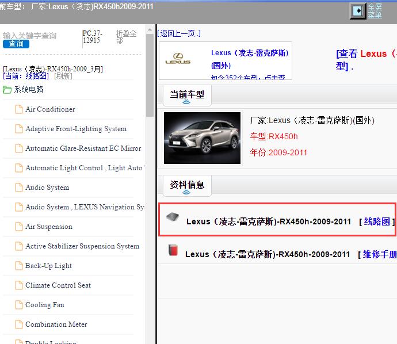397x344 pixels.
Task: Open the Audio System entry
Action: (x=47, y=188)
